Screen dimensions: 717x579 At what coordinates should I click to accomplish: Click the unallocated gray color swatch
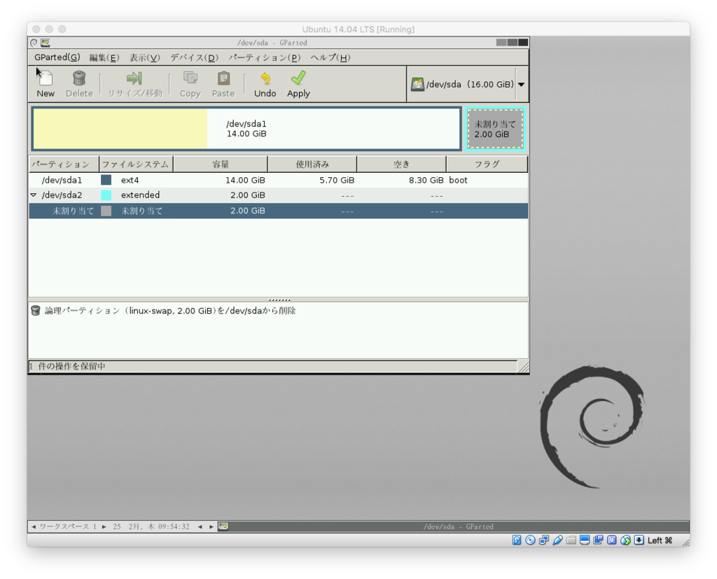click(x=106, y=211)
